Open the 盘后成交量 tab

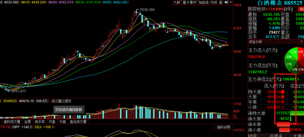point(78,122)
